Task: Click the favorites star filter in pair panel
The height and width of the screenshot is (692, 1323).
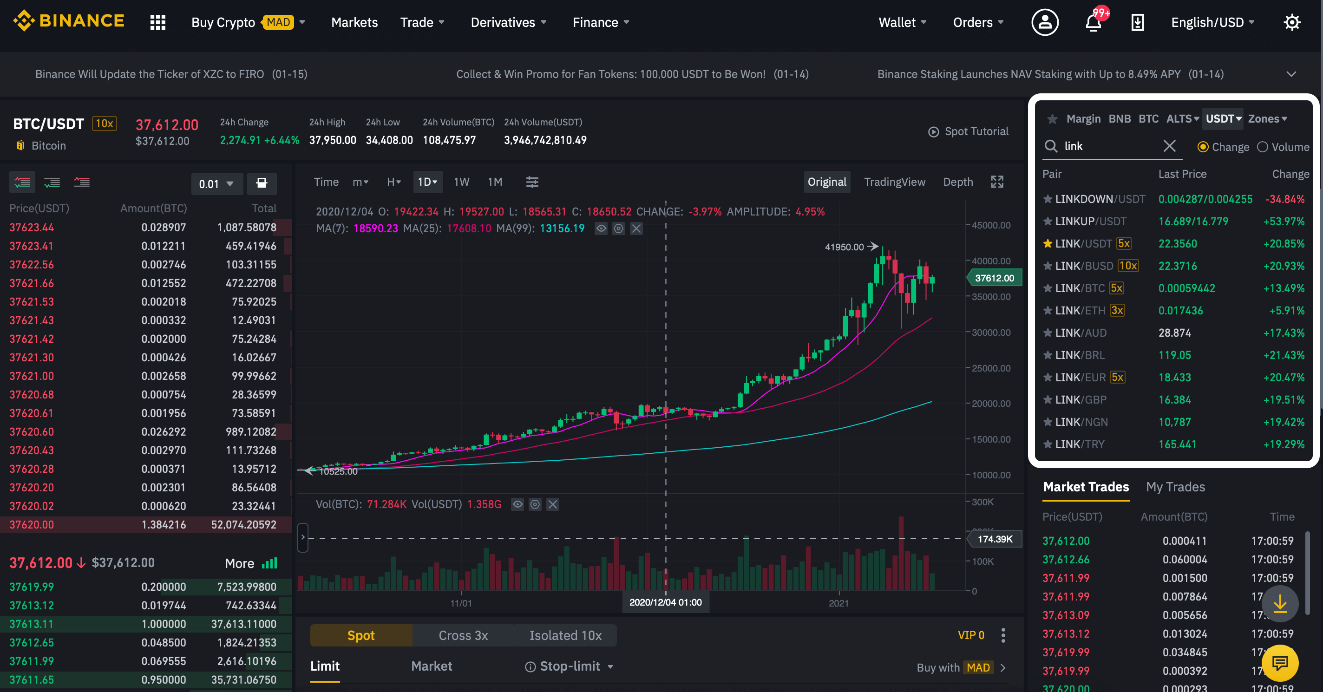Action: (1052, 119)
